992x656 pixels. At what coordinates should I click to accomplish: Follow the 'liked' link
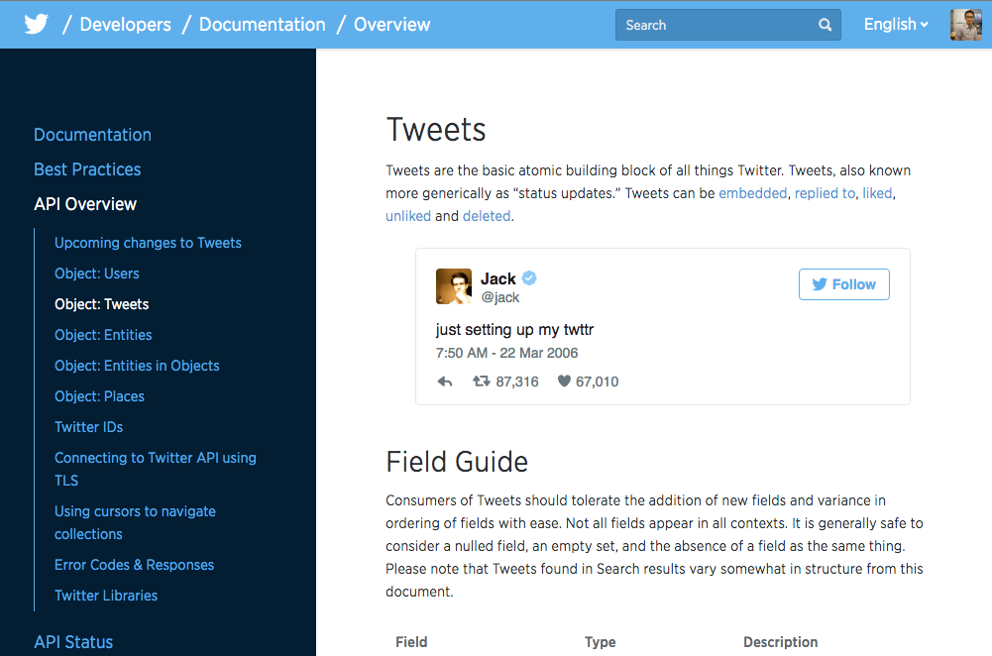(877, 193)
